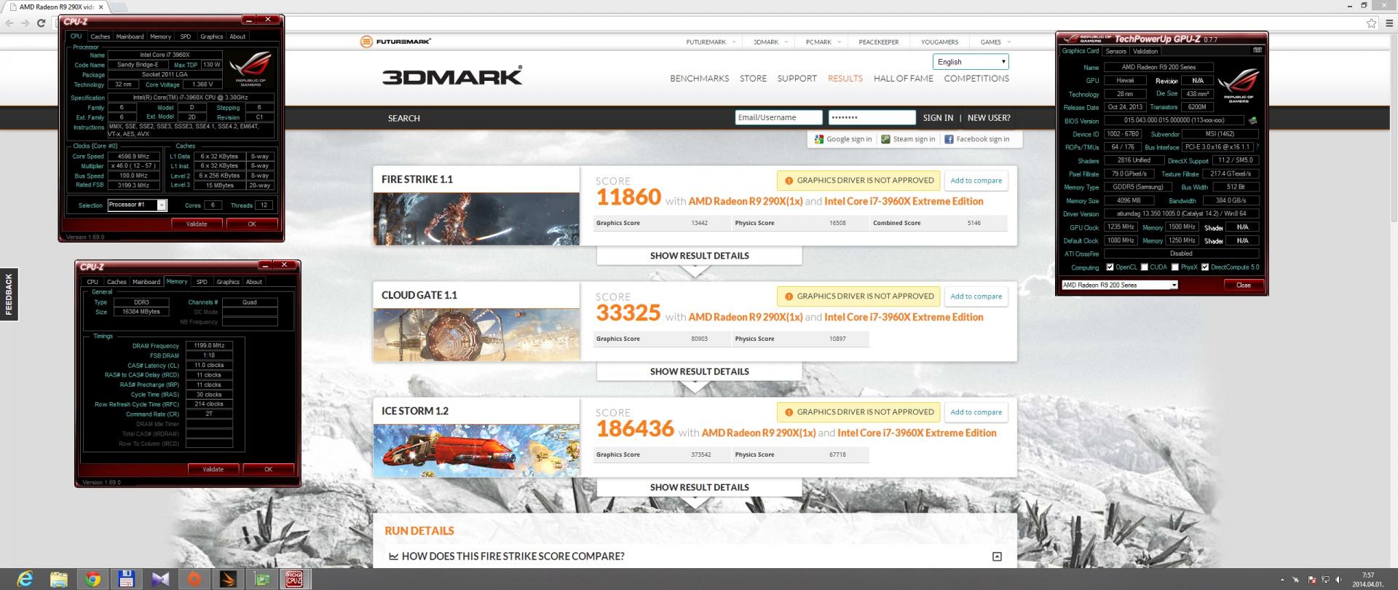This screenshot has height=590, width=1398.
Task: Open the SPD tab in CPU-Z memory window
Action: point(202,282)
